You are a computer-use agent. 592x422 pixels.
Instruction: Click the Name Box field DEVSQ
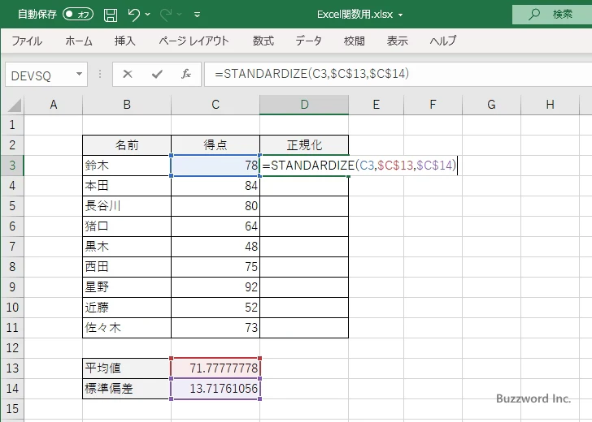coord(40,75)
